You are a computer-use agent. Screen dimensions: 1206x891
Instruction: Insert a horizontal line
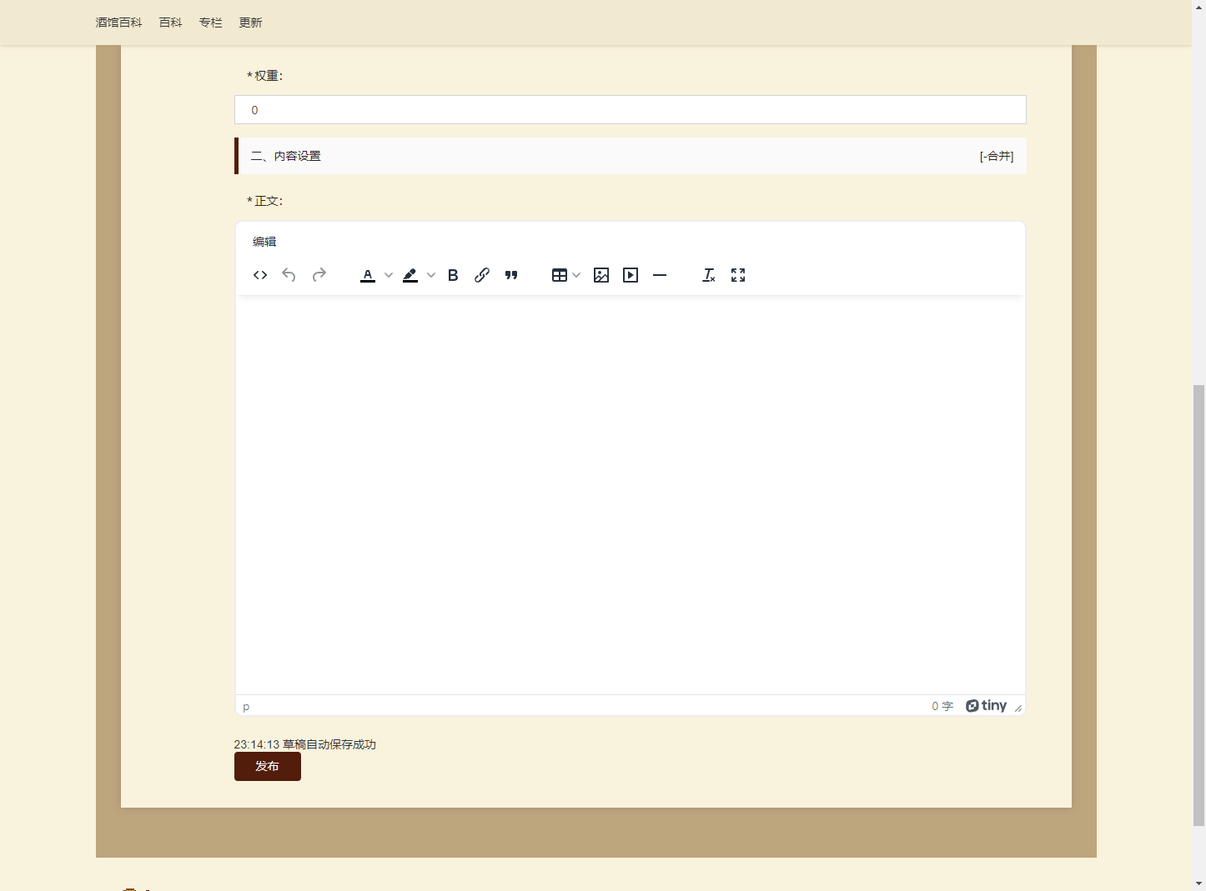660,275
